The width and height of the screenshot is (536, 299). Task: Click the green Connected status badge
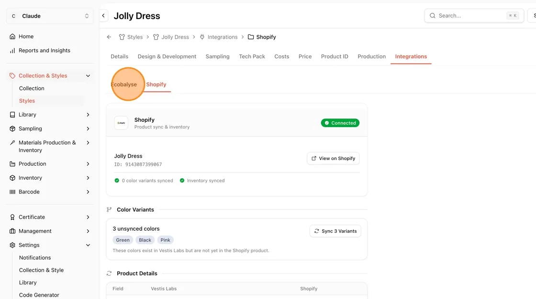click(340, 123)
